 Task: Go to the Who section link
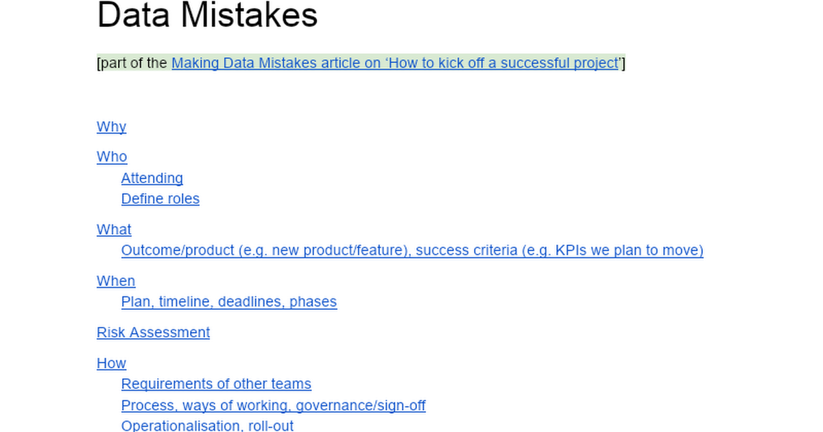pos(112,157)
